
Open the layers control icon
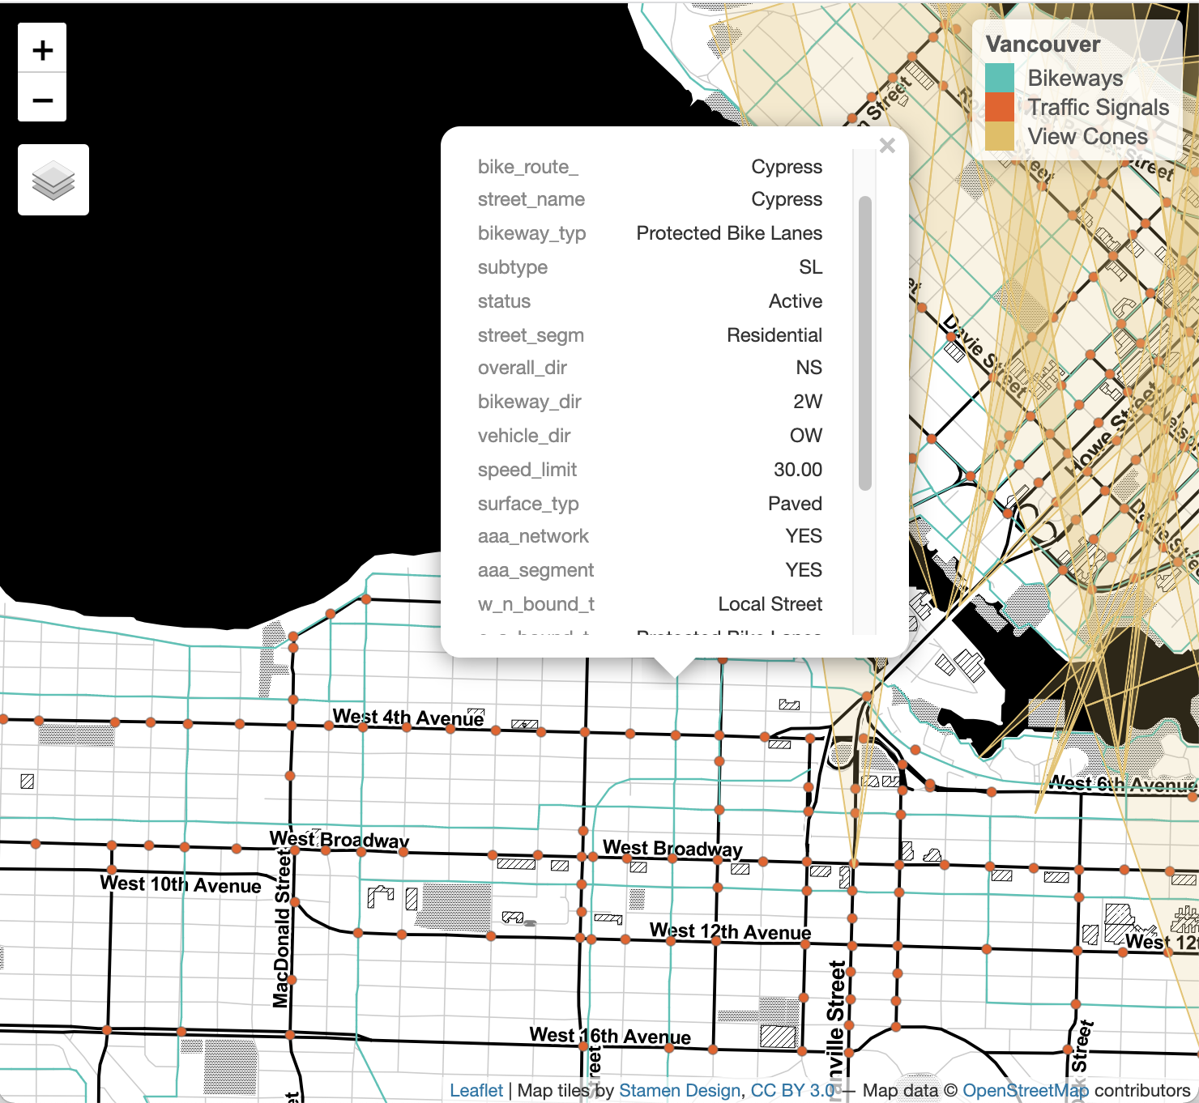tap(53, 180)
